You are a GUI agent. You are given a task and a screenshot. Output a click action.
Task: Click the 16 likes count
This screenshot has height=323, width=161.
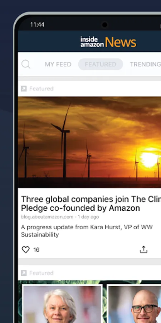[x=36, y=250]
